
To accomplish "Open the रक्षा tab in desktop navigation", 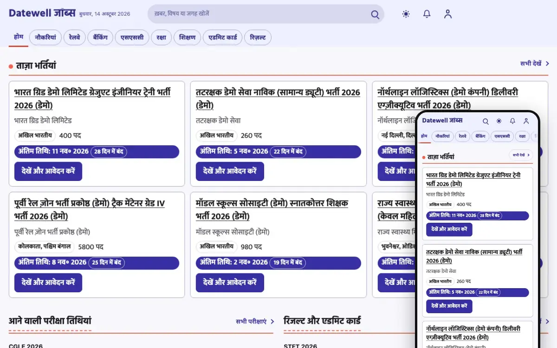I will pos(162,38).
